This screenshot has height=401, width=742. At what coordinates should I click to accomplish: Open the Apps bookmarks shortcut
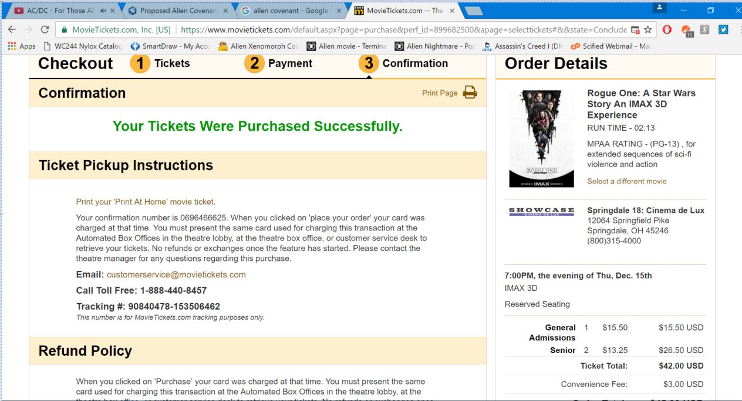(x=21, y=46)
